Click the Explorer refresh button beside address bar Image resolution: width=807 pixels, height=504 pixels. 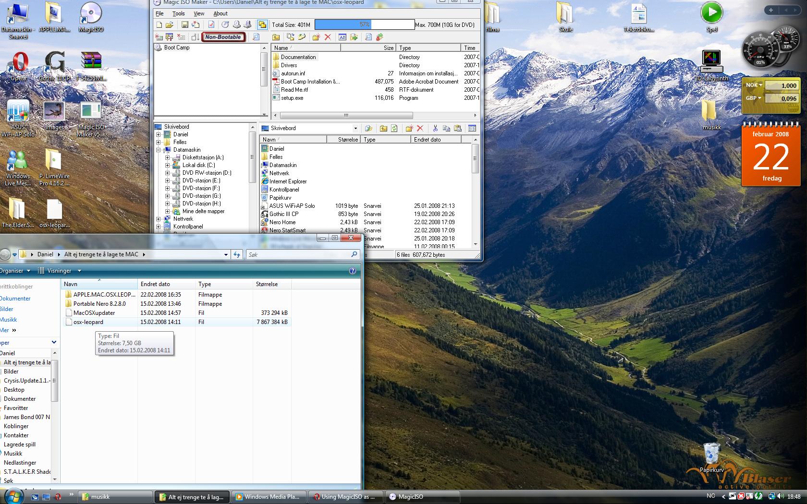pos(237,254)
